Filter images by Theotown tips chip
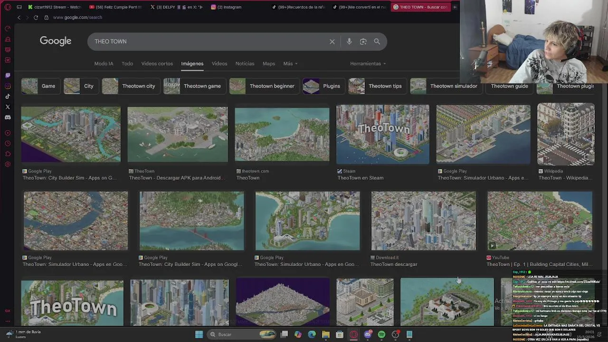The height and width of the screenshot is (342, 608). point(377,86)
